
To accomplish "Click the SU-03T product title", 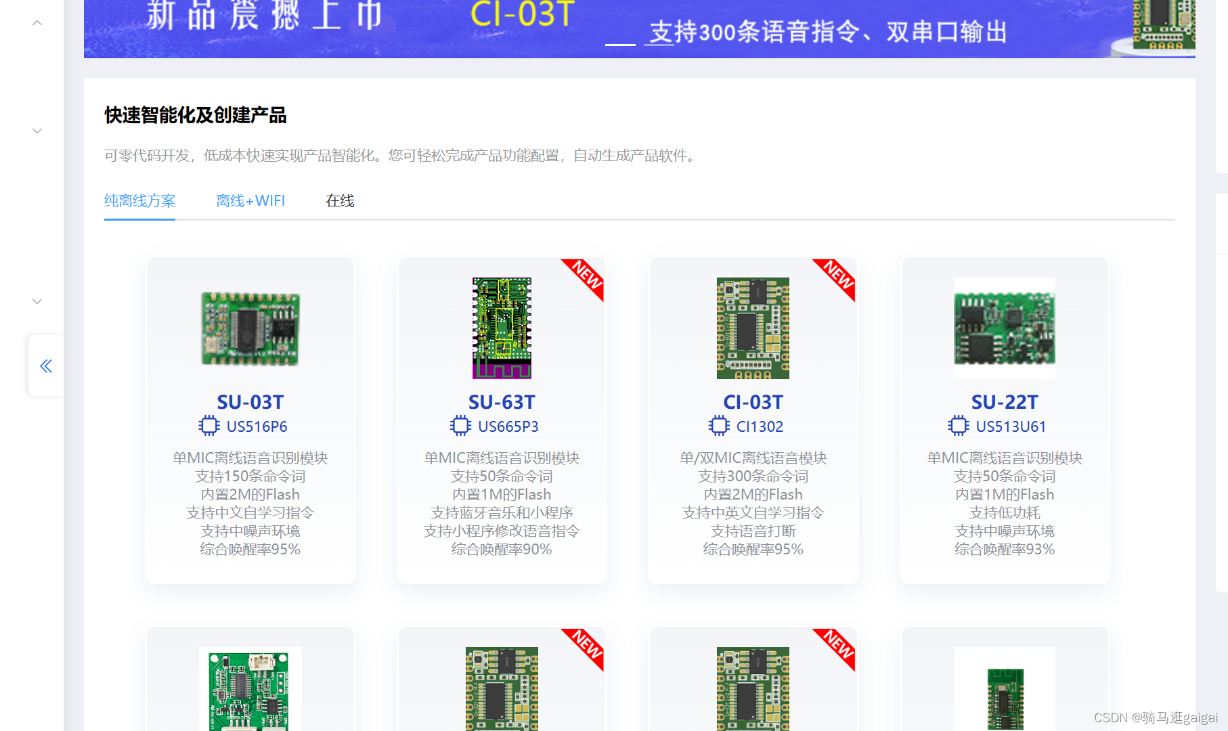I will tap(250, 402).
